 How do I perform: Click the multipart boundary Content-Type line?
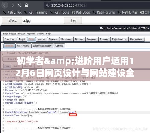pos(61,93)
